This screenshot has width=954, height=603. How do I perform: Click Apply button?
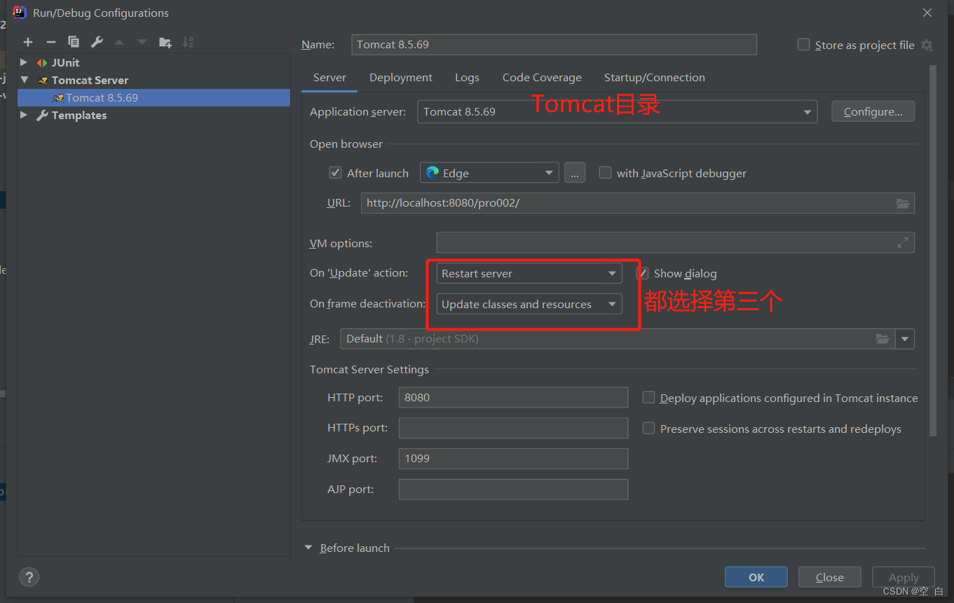[904, 577]
